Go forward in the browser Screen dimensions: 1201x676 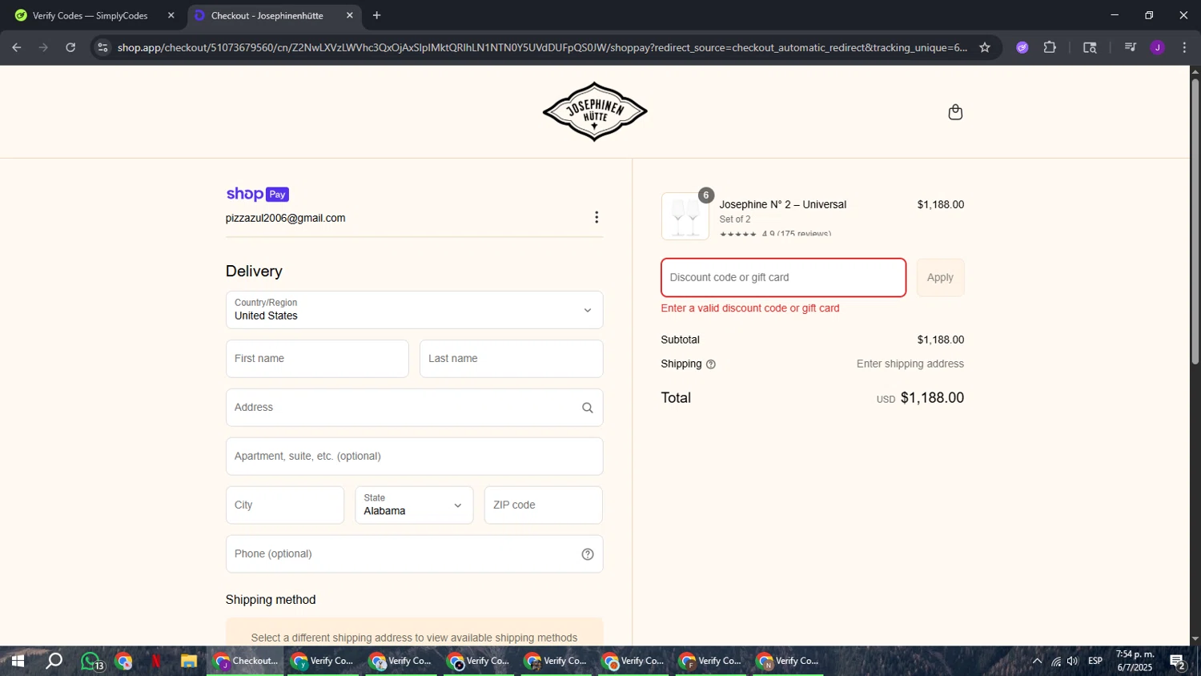point(44,47)
